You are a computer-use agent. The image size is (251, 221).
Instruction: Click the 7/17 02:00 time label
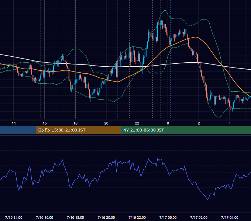point(199,217)
